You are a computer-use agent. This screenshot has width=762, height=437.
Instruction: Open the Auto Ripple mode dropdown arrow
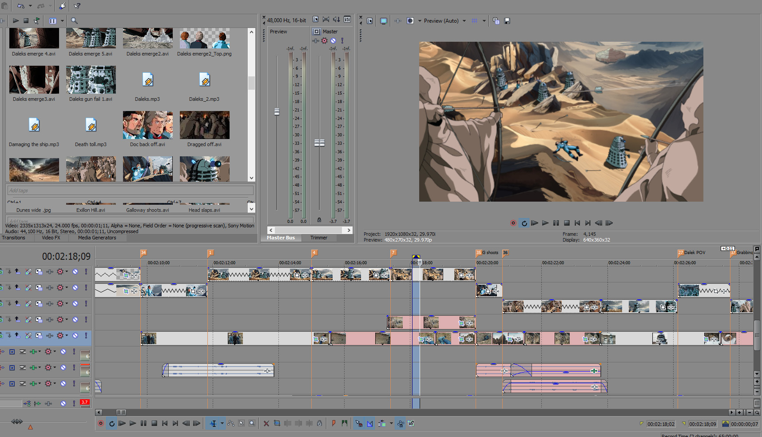click(391, 424)
